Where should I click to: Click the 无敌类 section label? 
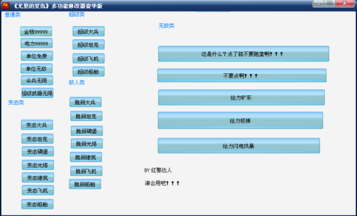(166, 26)
